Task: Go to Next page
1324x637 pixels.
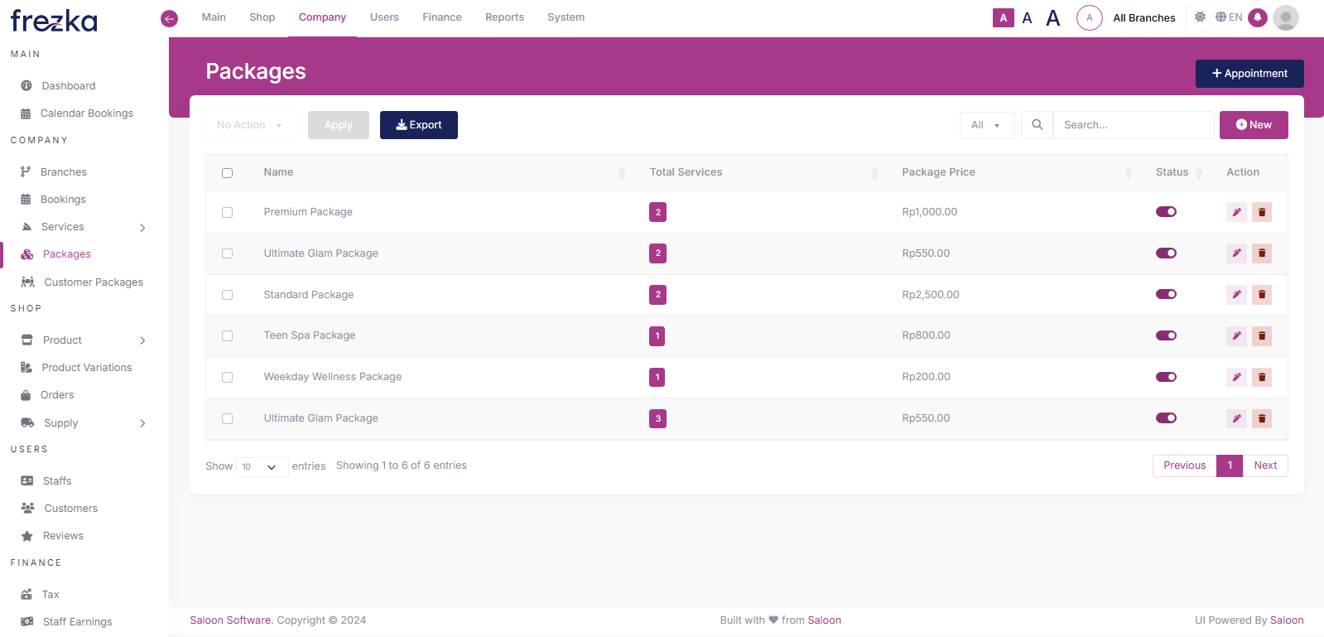Action: (x=1265, y=466)
